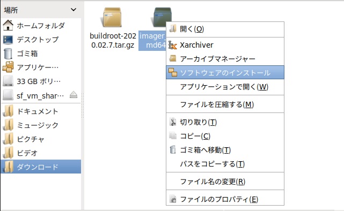344x211 pixels.
Task: Open ミュージック folder bookmark
Action: tap(41, 125)
